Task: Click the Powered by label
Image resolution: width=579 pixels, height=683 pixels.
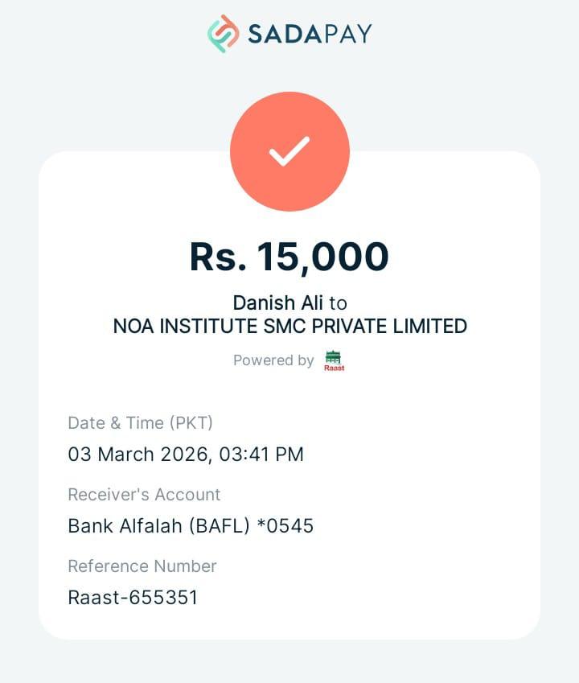Action: coord(273,360)
